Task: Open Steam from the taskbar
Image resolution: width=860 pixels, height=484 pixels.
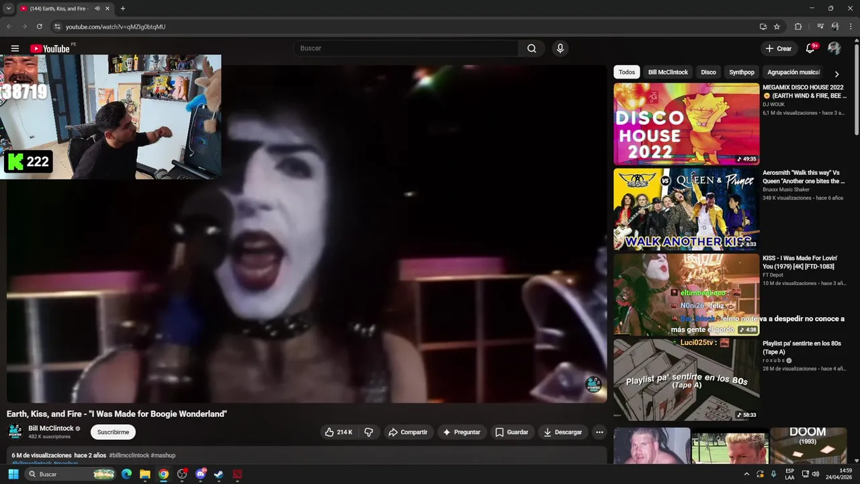Action: pyautogui.click(x=218, y=474)
